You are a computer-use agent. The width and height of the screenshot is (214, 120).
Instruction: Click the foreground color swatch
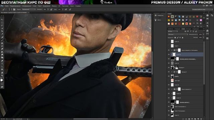(x=1, y=80)
